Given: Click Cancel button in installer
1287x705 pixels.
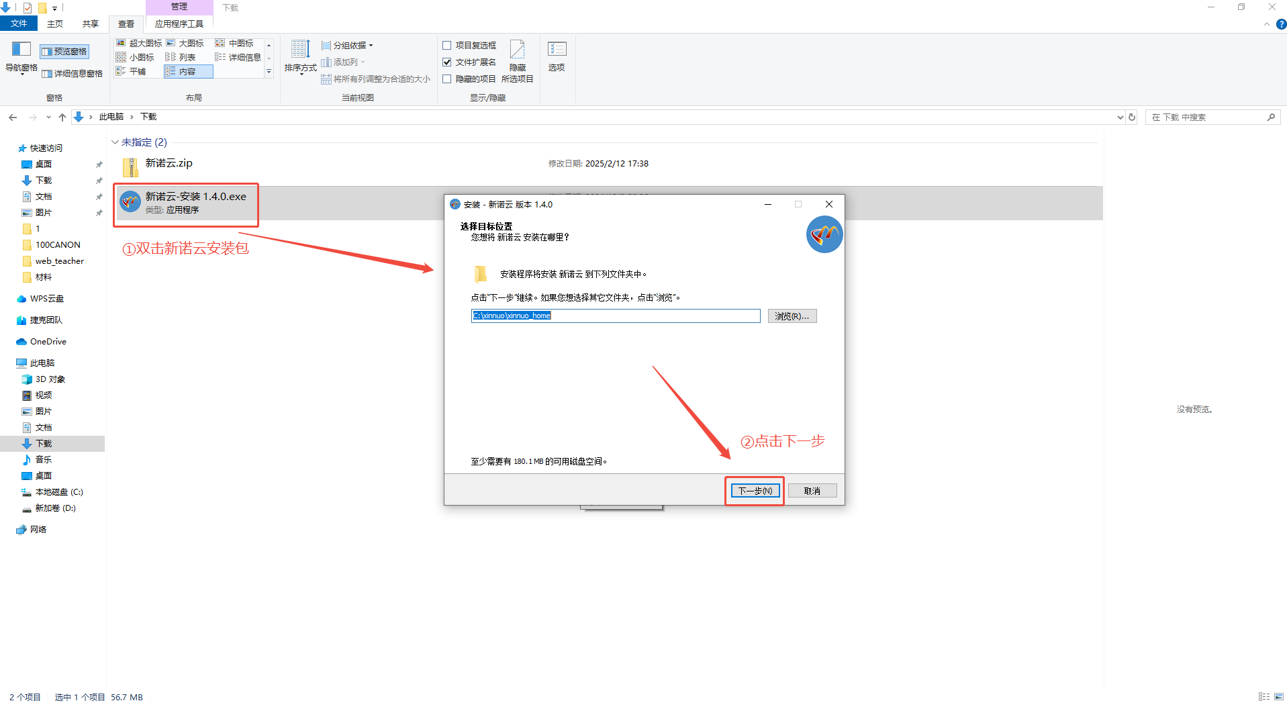Looking at the screenshot, I should coord(812,491).
